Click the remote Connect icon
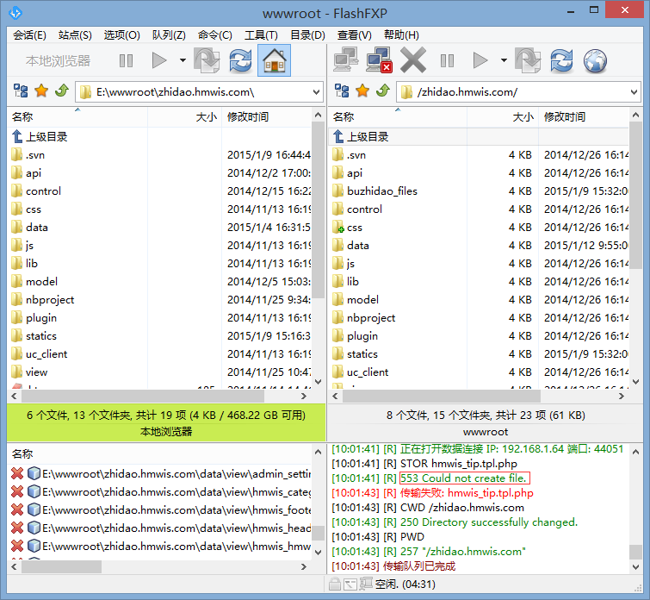The image size is (650, 600). coord(346,60)
